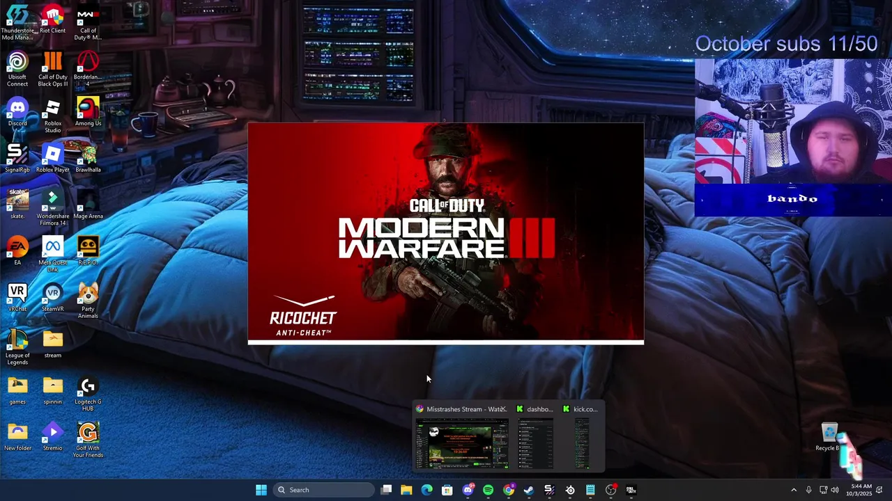The height and width of the screenshot is (501, 892).
Task: Open Microsoft Store from taskbar
Action: tap(447, 490)
